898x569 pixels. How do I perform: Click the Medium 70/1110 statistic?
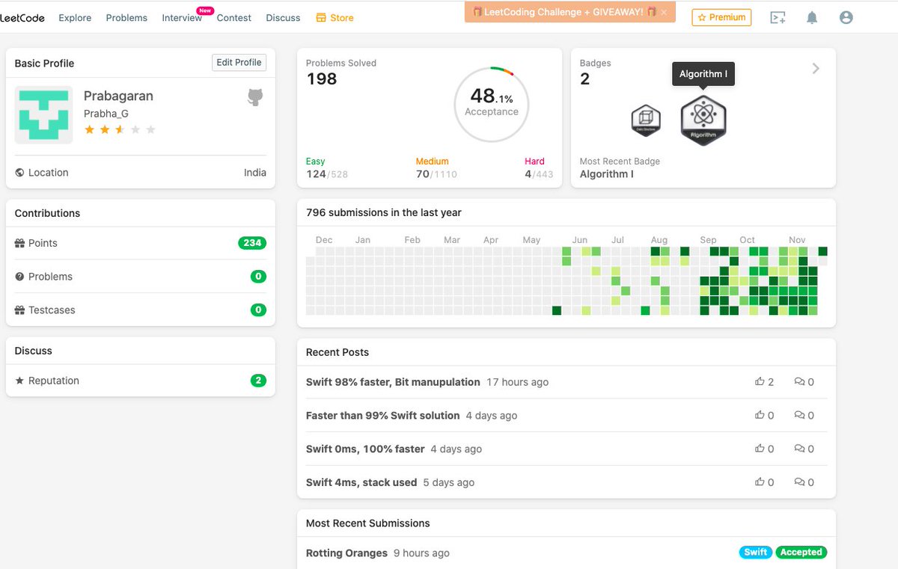tap(436, 168)
